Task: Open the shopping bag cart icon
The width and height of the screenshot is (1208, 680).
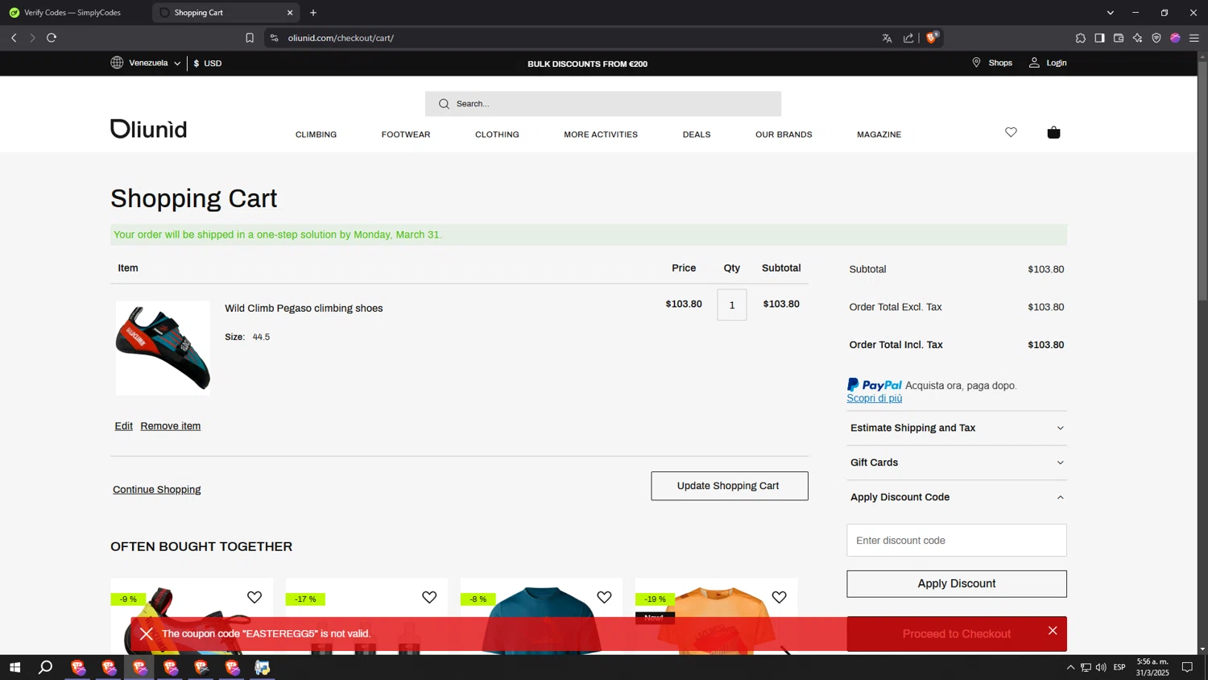Action: coord(1053,132)
